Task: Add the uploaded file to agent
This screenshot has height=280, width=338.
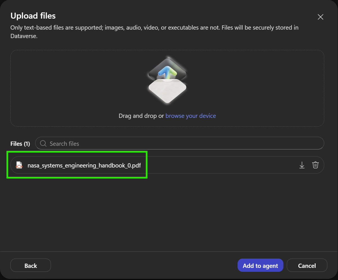Action: coord(260,265)
